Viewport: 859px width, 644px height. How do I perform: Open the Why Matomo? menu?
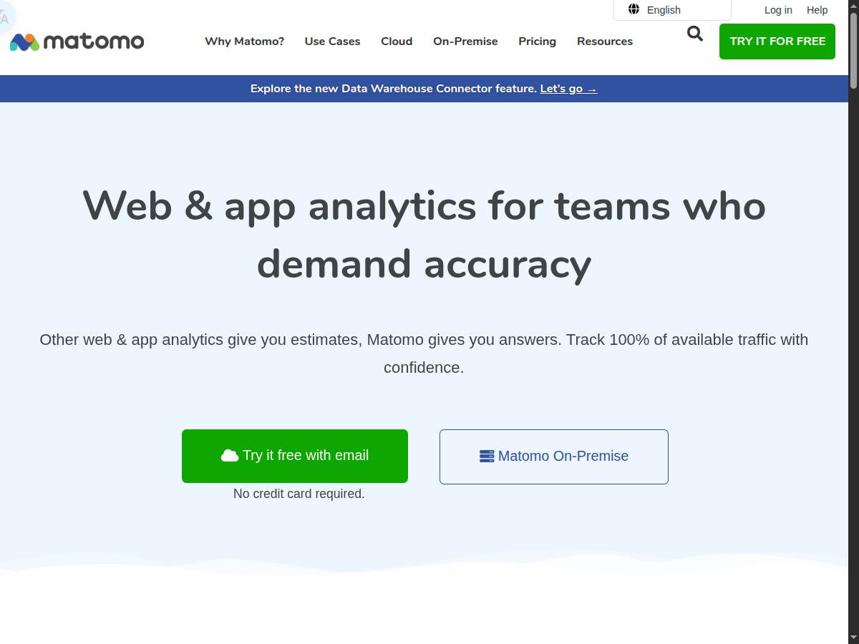click(x=244, y=42)
